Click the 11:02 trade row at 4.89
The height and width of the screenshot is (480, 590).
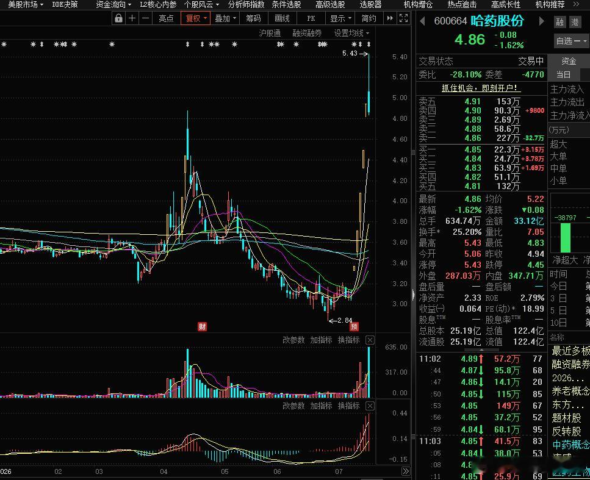[x=481, y=359]
